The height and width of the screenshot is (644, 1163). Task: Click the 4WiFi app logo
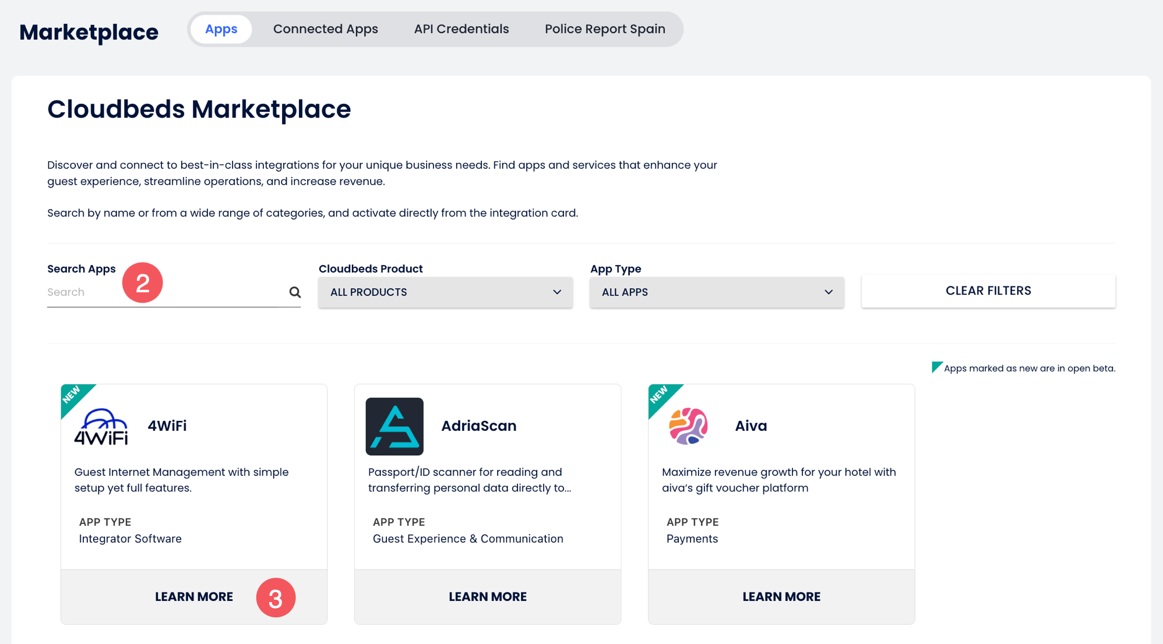click(x=101, y=427)
